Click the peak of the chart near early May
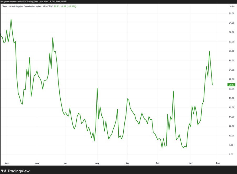The width and height of the screenshot is (237, 174). click(x=11, y=19)
